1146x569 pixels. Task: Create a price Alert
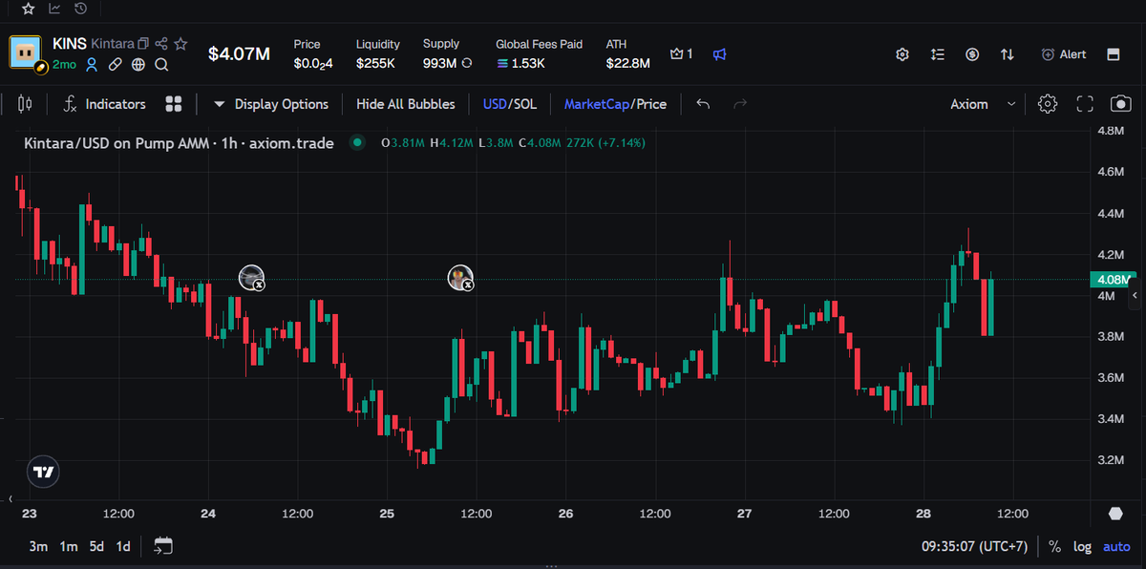1063,54
